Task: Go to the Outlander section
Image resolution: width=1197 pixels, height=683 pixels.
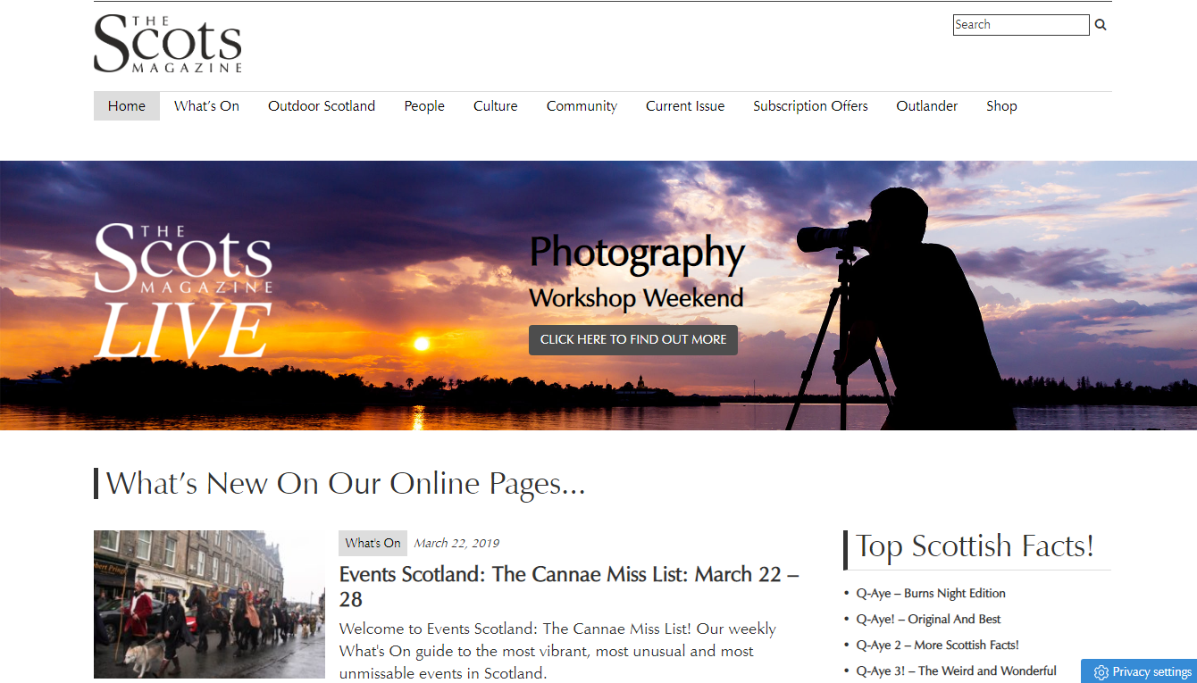Action: [x=927, y=106]
